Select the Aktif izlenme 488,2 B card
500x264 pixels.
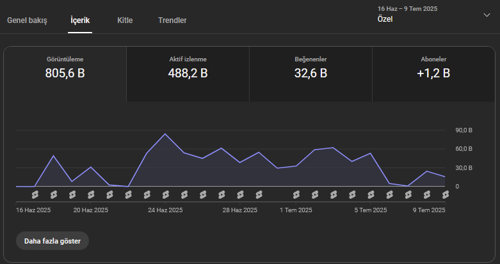[188, 74]
